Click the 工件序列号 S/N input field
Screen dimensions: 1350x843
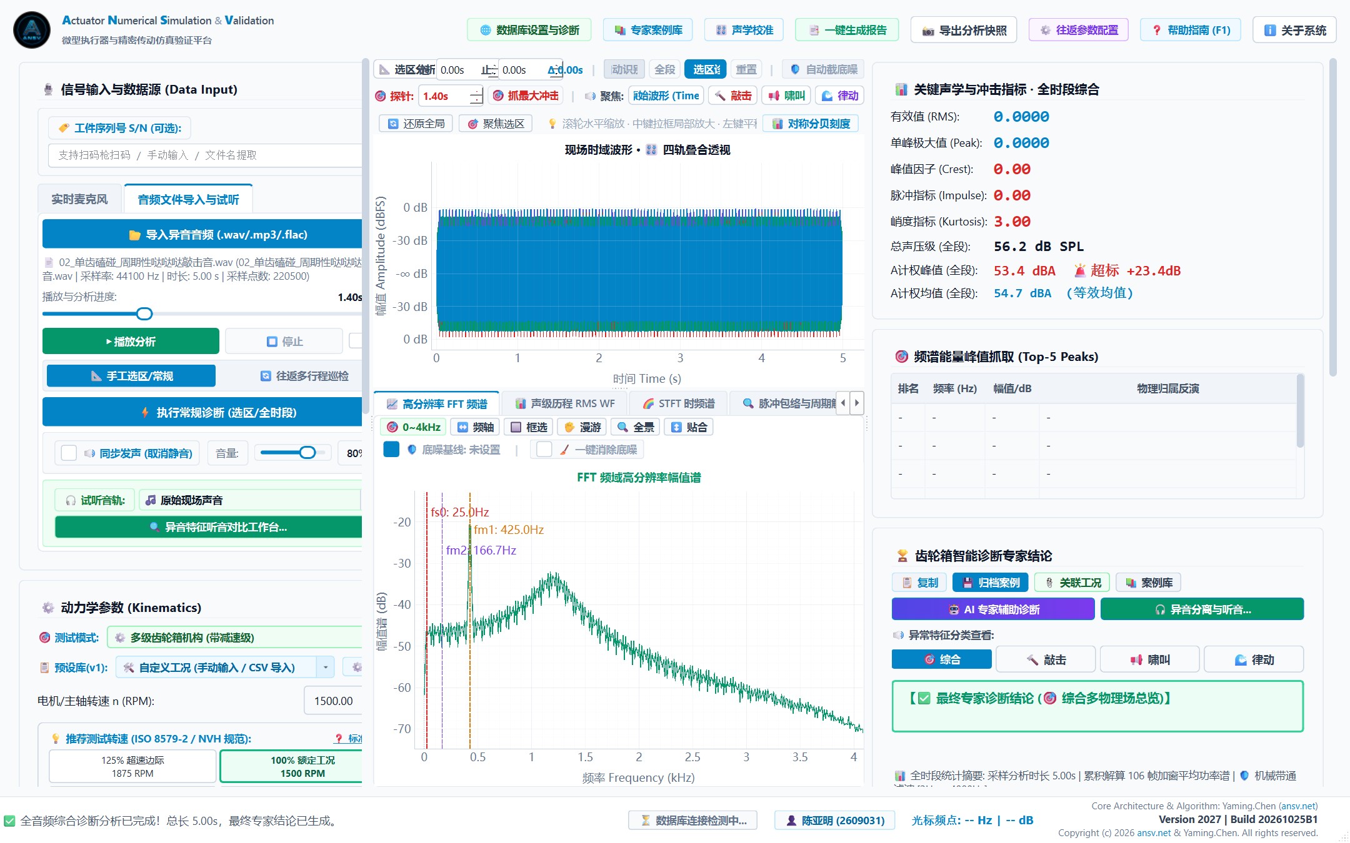click(205, 155)
